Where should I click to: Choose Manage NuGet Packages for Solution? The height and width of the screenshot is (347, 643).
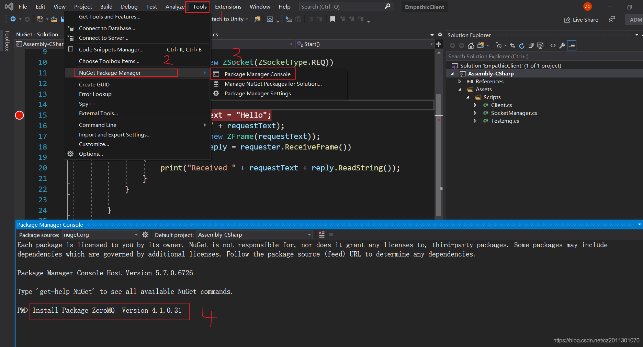click(x=273, y=84)
